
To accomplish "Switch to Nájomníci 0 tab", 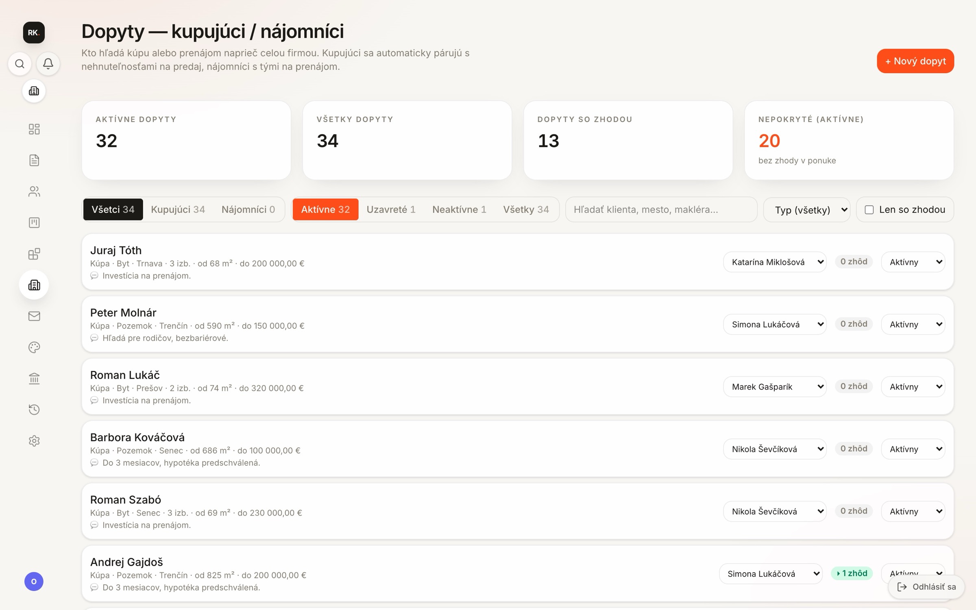I will coord(248,209).
